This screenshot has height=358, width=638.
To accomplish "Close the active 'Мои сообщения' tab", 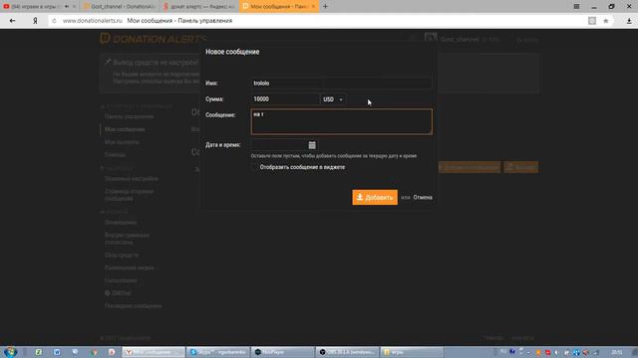I will click(313, 7).
